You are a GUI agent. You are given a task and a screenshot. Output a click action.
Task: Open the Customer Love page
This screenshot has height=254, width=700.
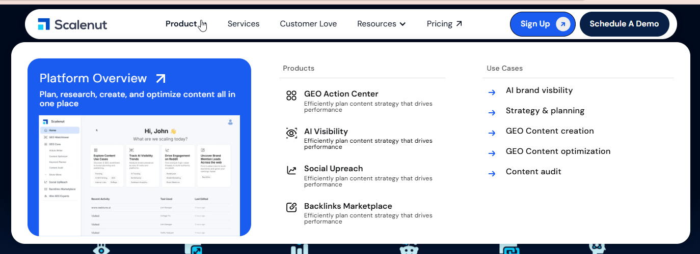[x=308, y=24]
